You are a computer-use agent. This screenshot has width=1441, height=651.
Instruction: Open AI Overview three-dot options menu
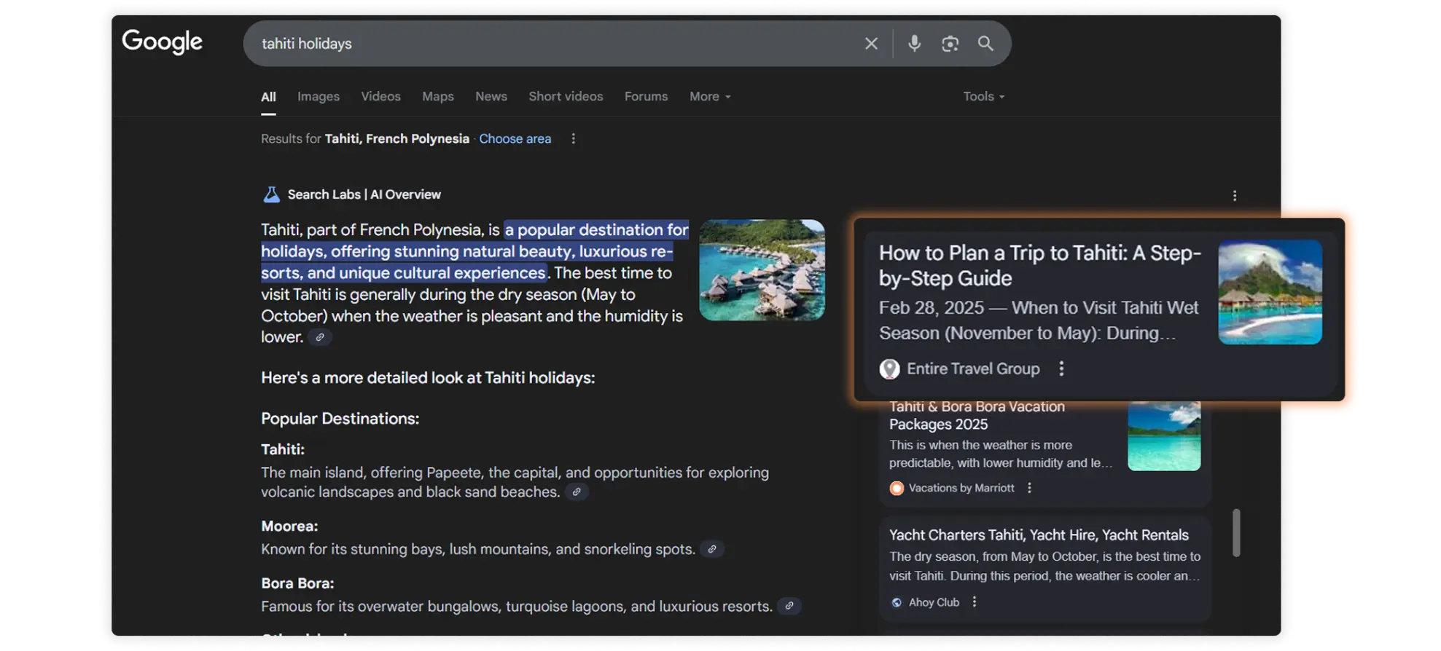click(x=1234, y=196)
